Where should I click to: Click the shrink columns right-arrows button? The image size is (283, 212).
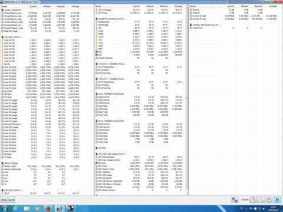pos(12,200)
